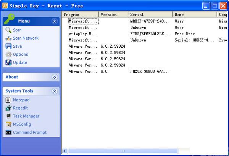Image resolution: width=229 pixels, height=156 pixels.
Task: Select the VMware row with version 6.0
Action: point(83,71)
